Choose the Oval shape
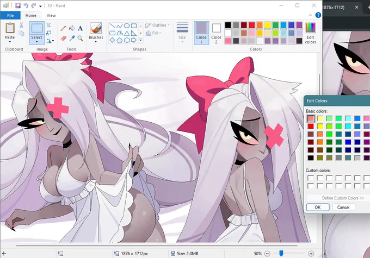 [127, 26]
